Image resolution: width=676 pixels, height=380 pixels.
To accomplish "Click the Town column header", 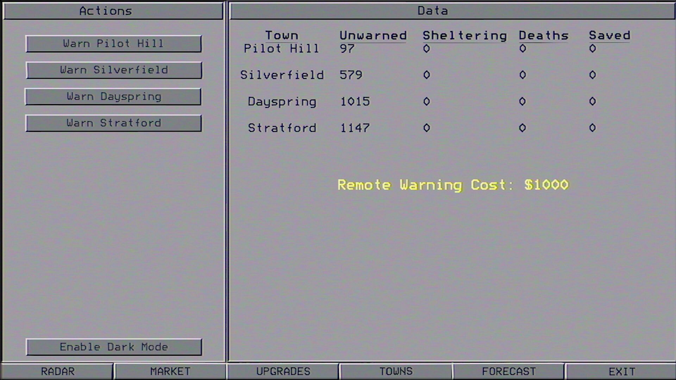I will [x=282, y=36].
